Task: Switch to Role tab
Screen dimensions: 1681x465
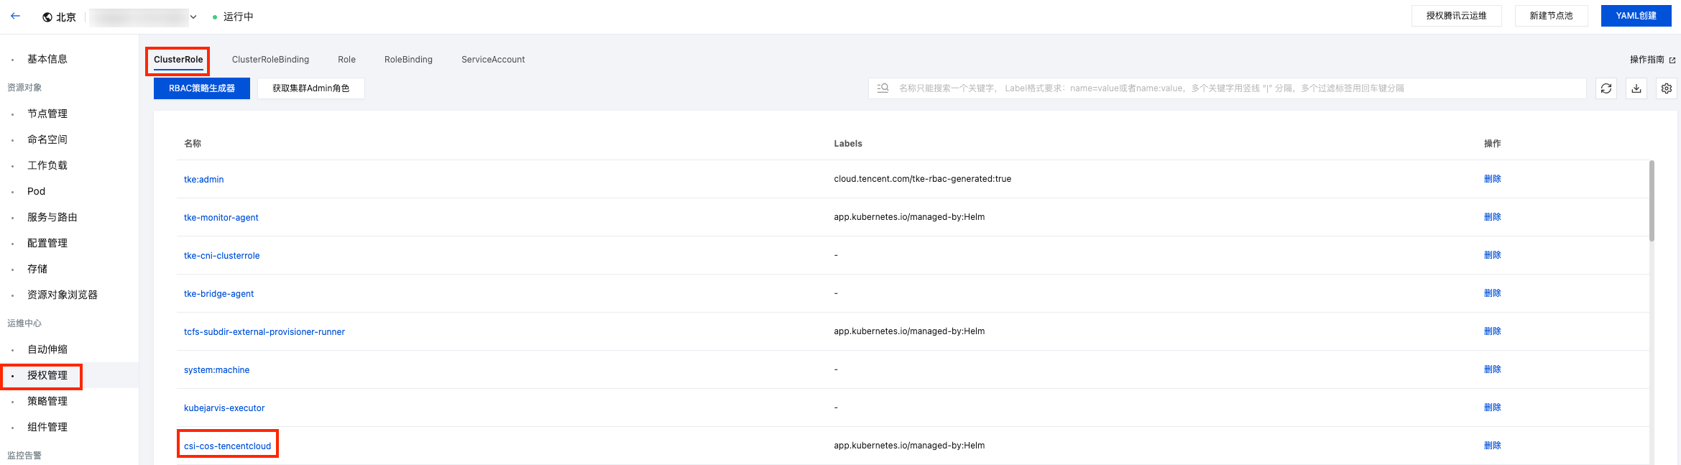Action: (x=347, y=60)
